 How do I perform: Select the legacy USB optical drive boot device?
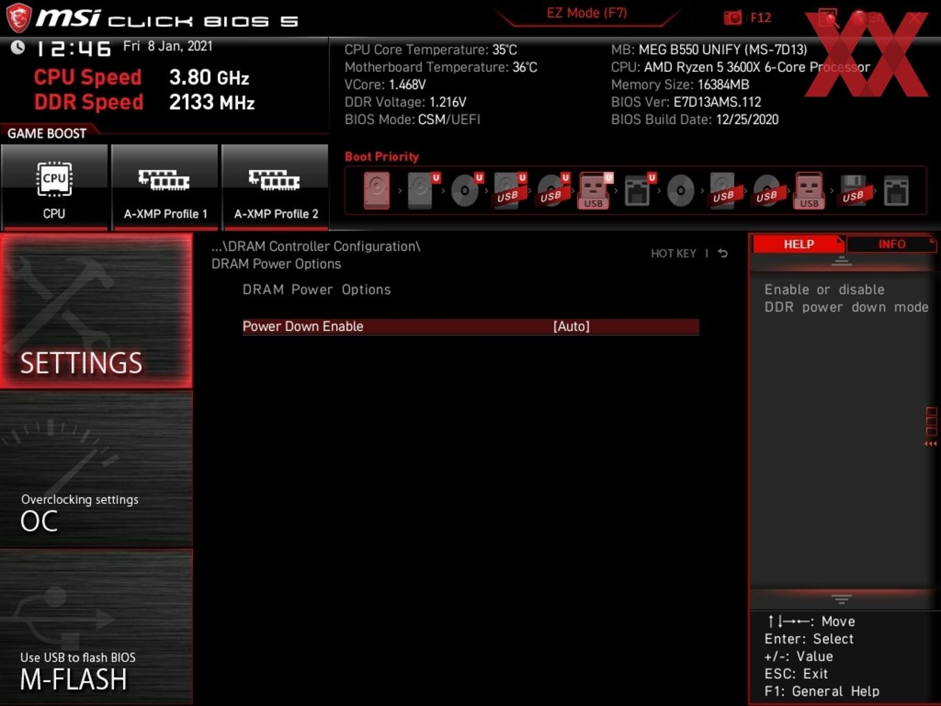coord(767,190)
